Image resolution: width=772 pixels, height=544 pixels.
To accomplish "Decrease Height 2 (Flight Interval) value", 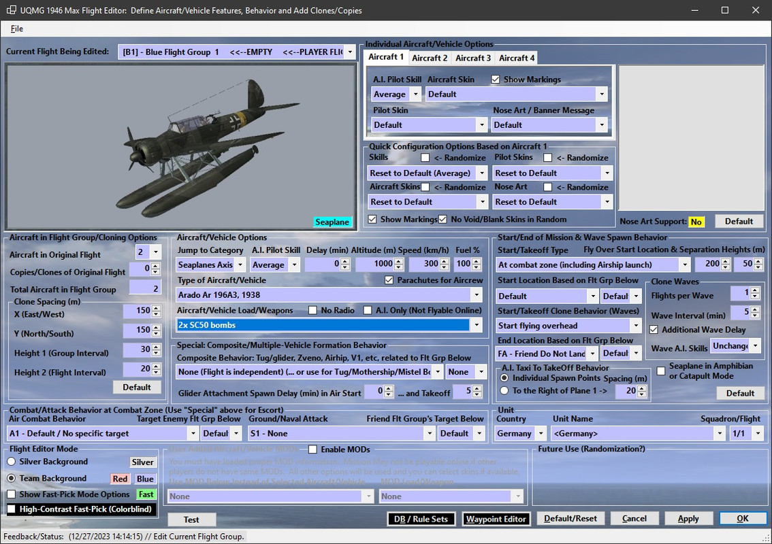I will [x=156, y=372].
